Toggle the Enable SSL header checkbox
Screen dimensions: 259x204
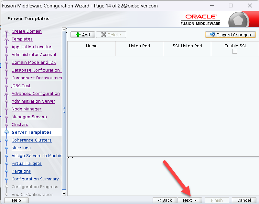point(235,51)
